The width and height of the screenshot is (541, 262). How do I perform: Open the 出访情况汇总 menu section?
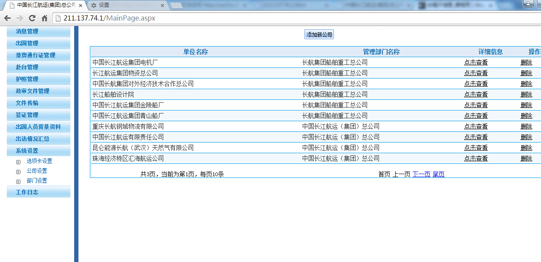pyautogui.click(x=38, y=139)
